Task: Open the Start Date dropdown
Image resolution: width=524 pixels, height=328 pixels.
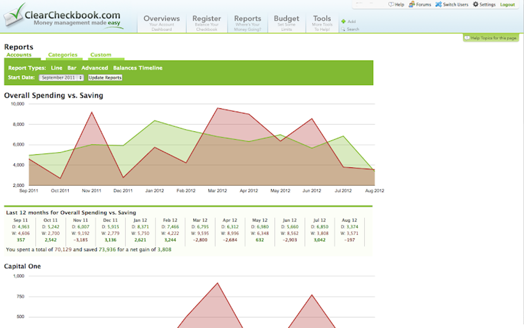Action: pyautogui.click(x=61, y=78)
